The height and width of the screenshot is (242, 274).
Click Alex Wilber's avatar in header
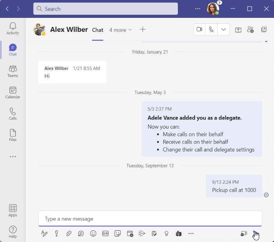[x=39, y=30]
